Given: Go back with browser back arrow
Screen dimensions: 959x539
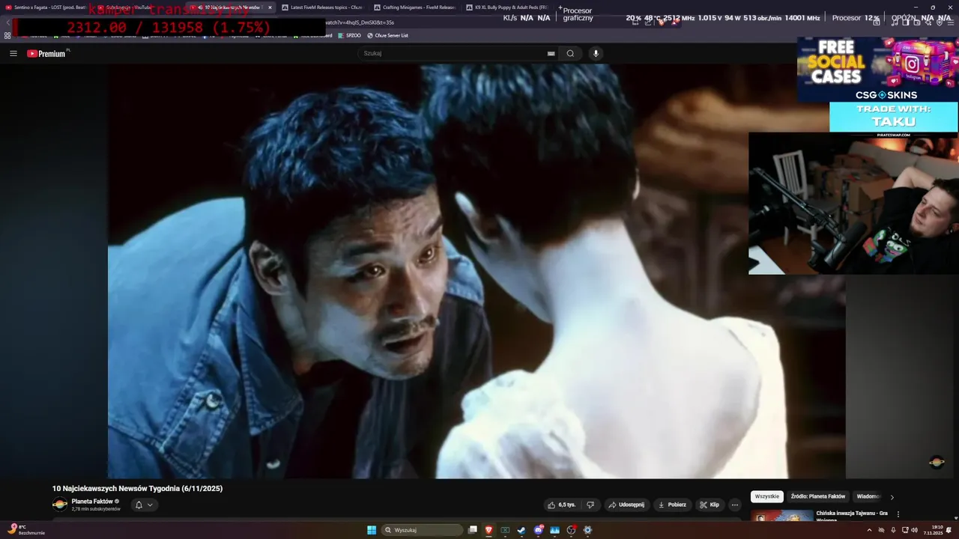Looking at the screenshot, I should click(x=7, y=22).
